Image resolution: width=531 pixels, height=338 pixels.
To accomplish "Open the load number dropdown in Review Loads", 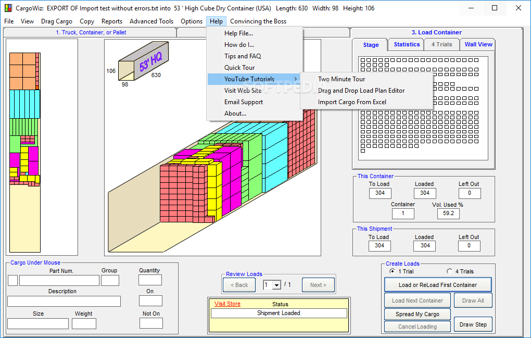I will (x=276, y=285).
